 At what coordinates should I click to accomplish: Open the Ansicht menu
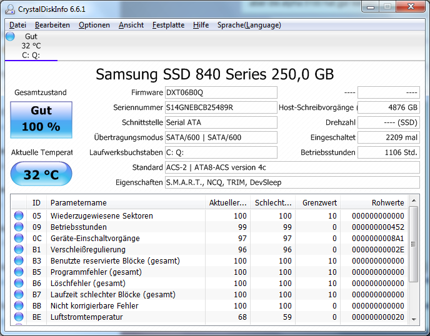tap(131, 25)
